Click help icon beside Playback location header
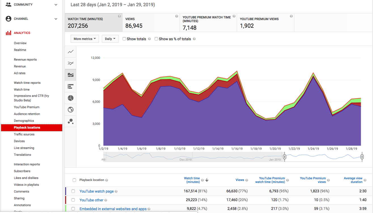Screen dimensions: 373x213 tap(107, 180)
